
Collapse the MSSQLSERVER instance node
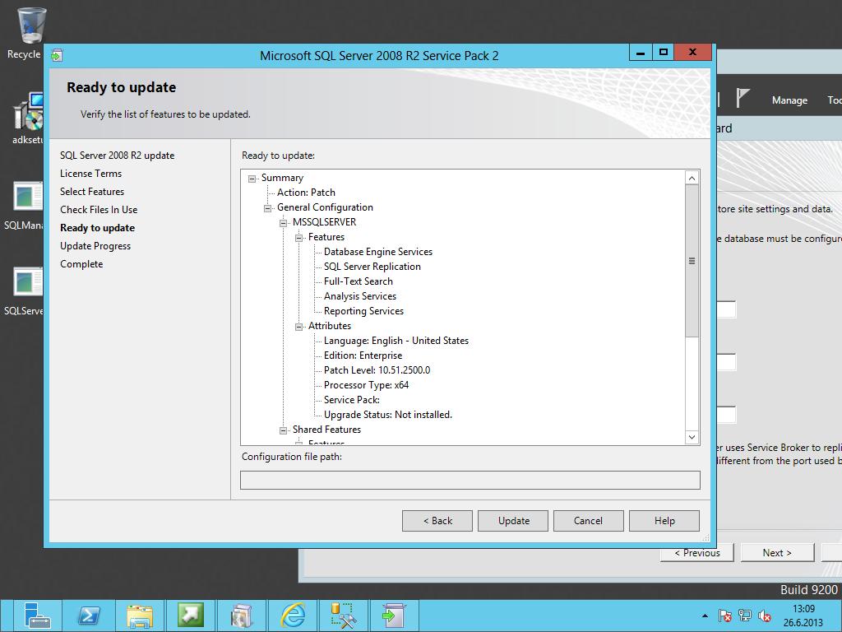click(283, 223)
